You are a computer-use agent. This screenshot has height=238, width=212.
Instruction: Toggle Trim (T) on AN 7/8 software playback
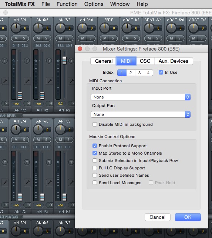[x=71, y=162]
